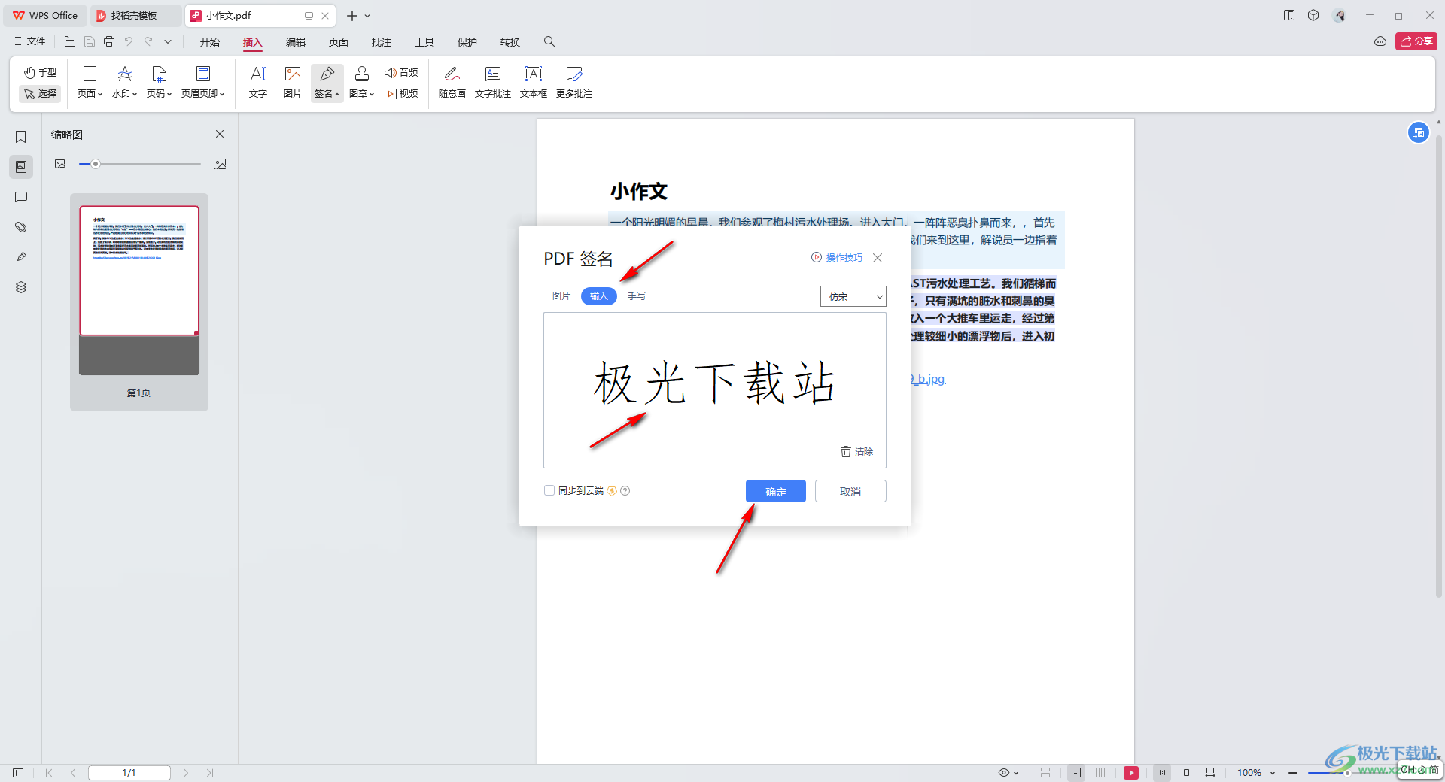The width and height of the screenshot is (1445, 782).
Task: Select the Input (输入) signature tab
Action: 599,296
